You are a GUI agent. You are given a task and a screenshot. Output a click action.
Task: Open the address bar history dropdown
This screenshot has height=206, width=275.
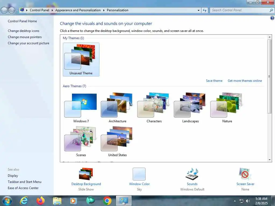(x=198, y=10)
